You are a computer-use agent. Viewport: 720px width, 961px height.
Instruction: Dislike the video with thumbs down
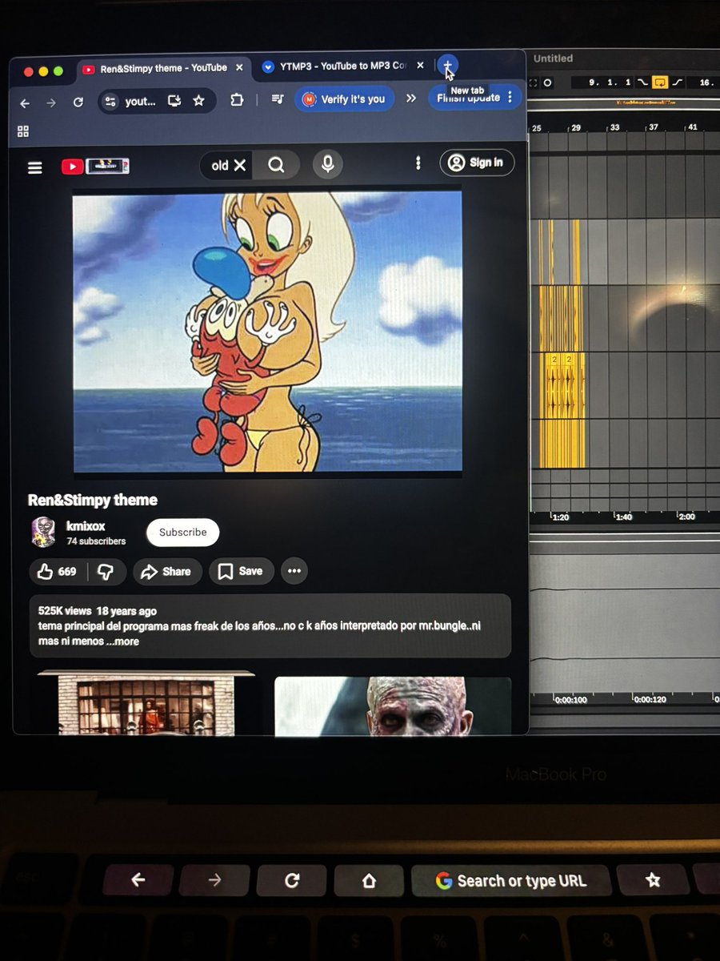click(105, 572)
